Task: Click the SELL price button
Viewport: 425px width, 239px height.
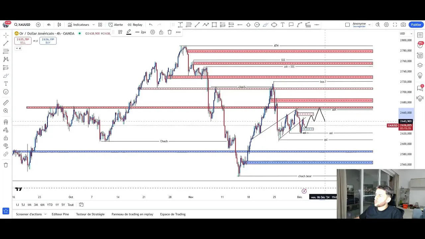Action: click(x=23, y=41)
